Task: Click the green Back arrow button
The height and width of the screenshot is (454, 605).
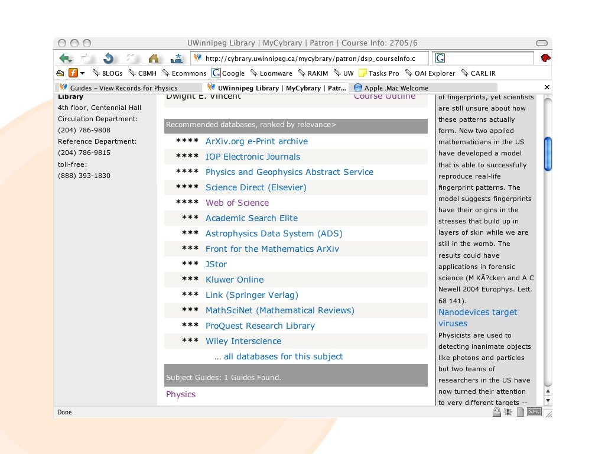Action: [66, 59]
